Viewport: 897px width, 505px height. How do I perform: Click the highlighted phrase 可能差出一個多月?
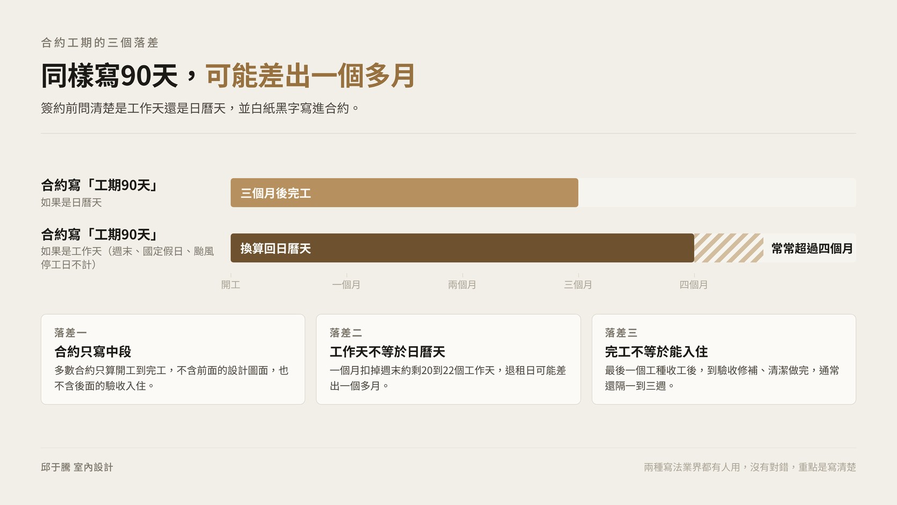(x=311, y=76)
